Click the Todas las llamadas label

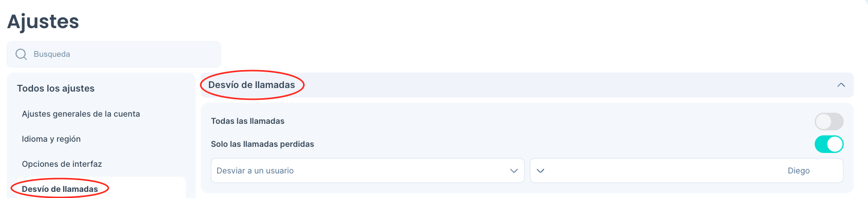click(247, 121)
